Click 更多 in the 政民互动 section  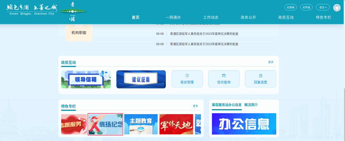point(271,62)
